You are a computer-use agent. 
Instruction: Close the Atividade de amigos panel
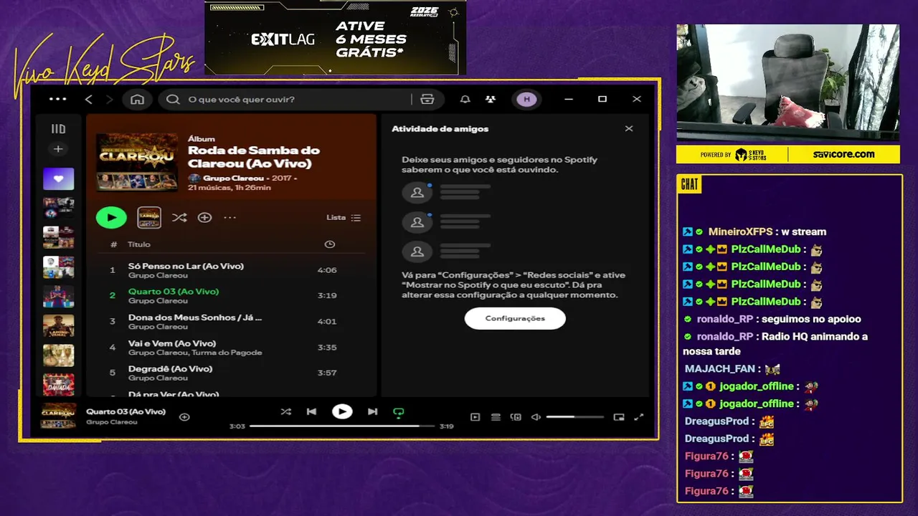629,129
